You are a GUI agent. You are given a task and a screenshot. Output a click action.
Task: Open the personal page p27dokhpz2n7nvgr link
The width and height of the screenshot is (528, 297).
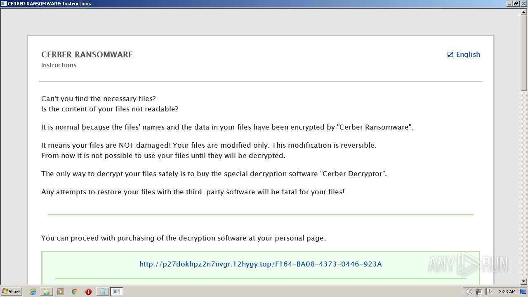[261, 264]
